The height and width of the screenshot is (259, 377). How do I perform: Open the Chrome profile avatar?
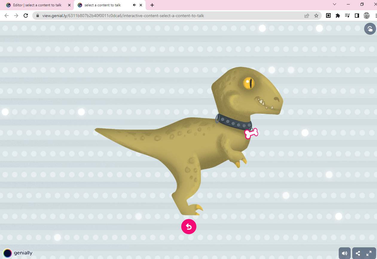pyautogui.click(x=367, y=16)
